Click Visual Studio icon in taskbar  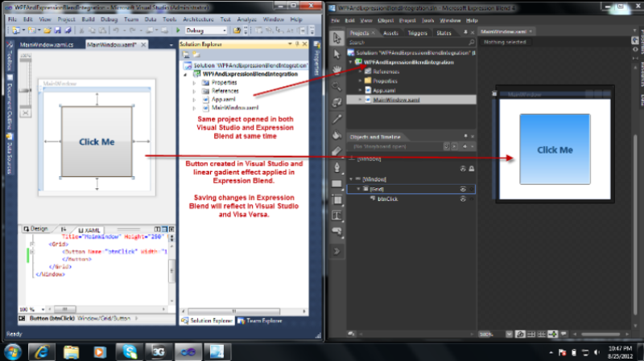click(x=188, y=351)
